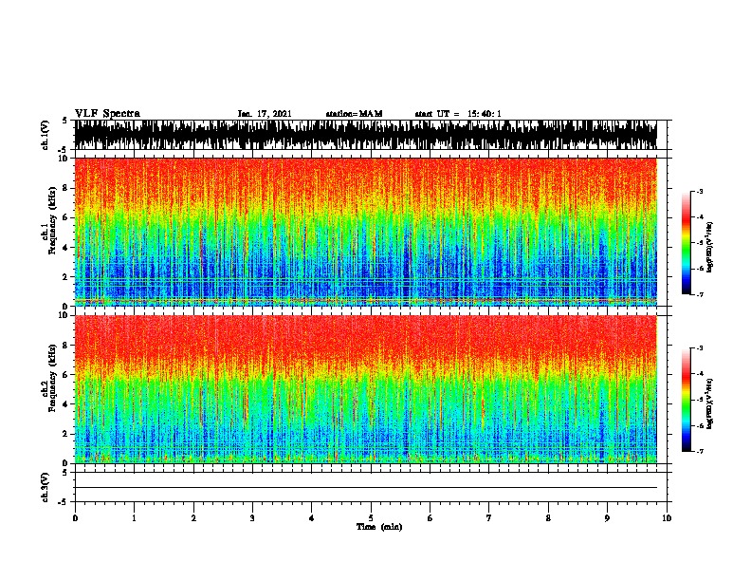Viewport: 751px width, 581px height.
Task: Click the "4" tick on time axis
Action: [312, 517]
